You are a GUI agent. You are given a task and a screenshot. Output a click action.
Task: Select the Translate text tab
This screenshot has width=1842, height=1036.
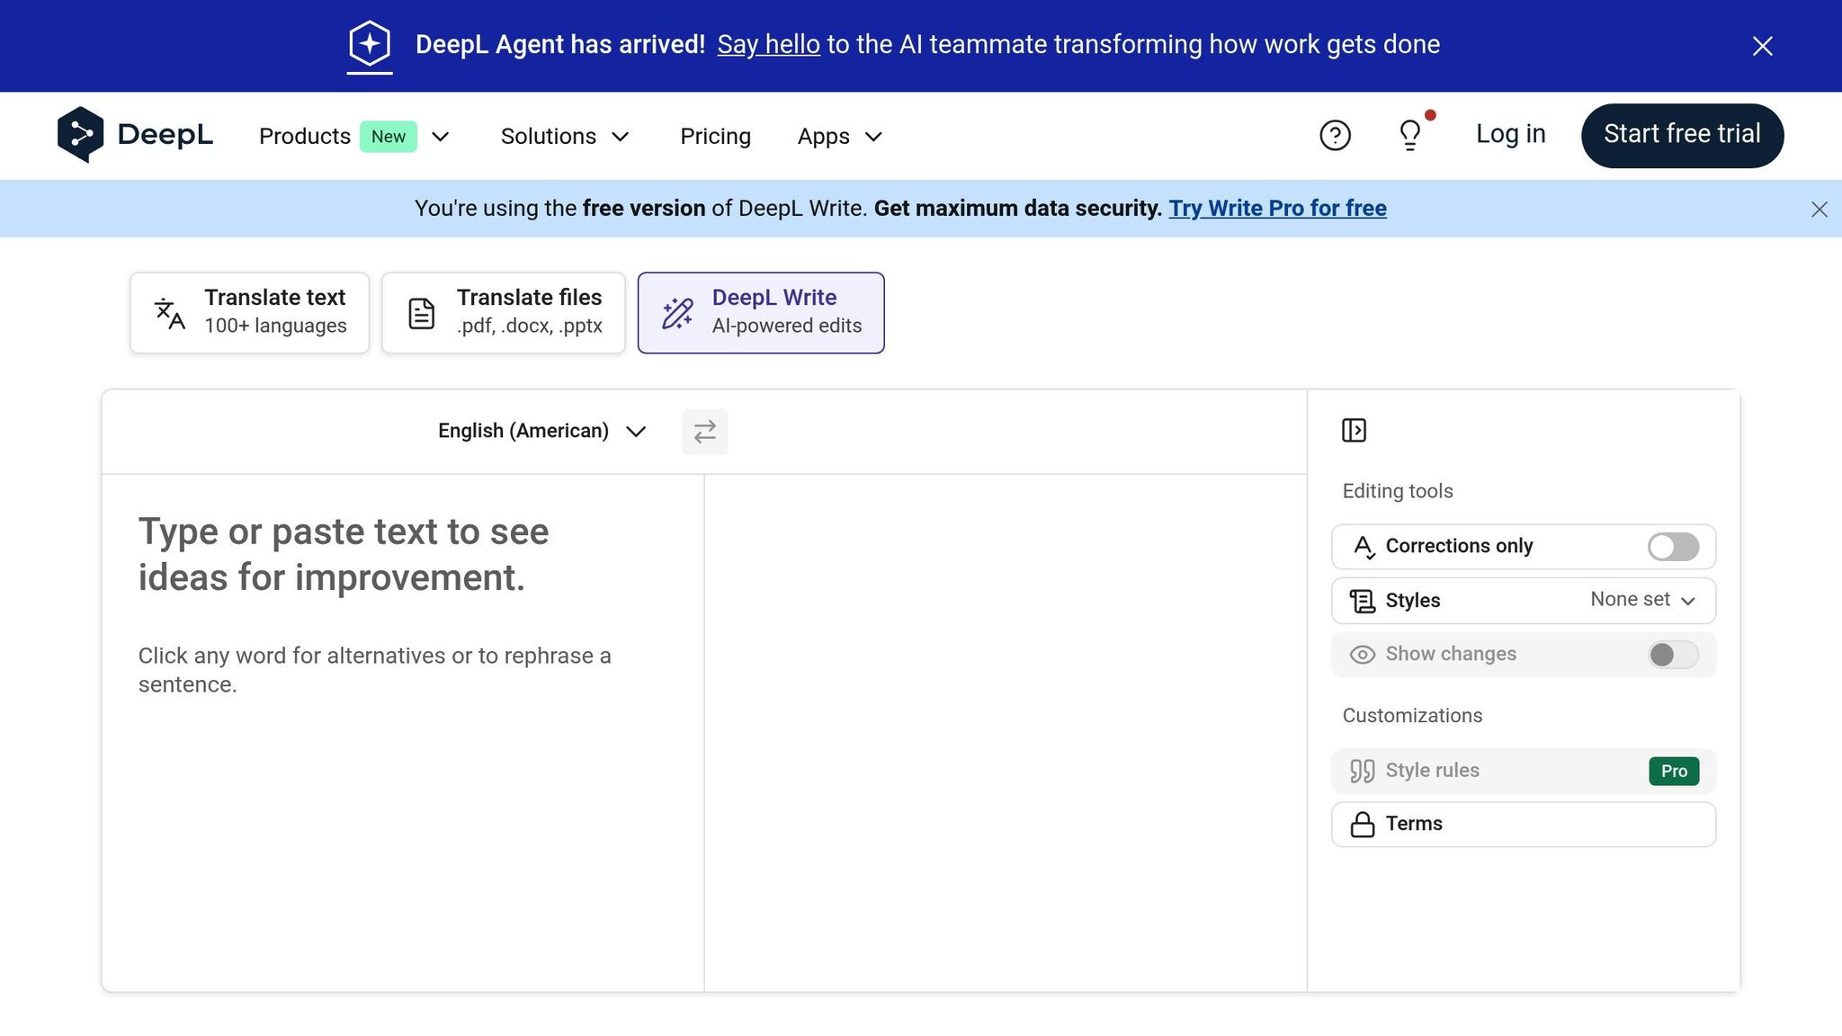[250, 313]
